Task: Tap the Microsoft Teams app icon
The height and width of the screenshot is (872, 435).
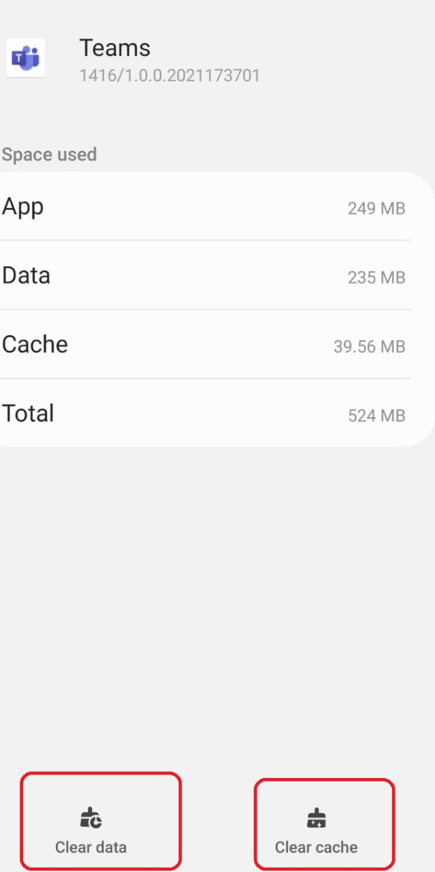Action: click(26, 58)
